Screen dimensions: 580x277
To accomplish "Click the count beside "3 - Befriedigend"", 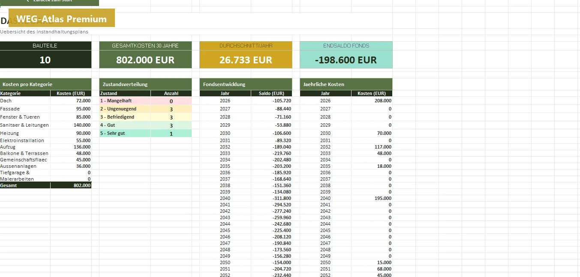I will click(x=171, y=117).
